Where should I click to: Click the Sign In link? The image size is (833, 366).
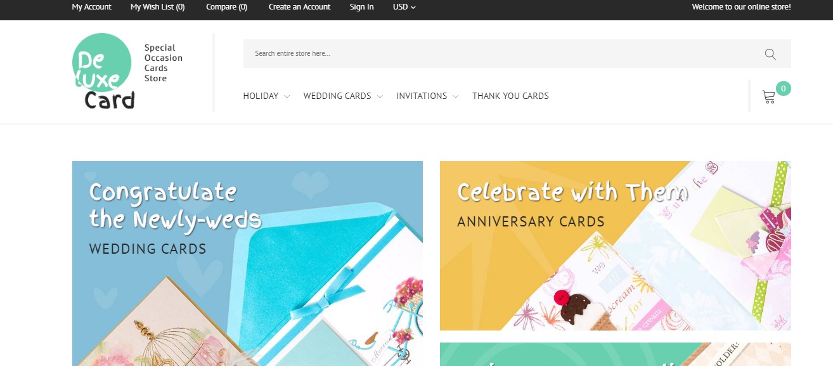(361, 7)
